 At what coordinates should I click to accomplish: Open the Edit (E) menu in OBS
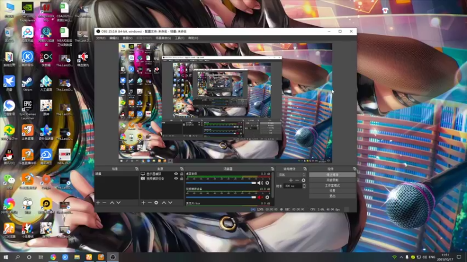coord(114,38)
